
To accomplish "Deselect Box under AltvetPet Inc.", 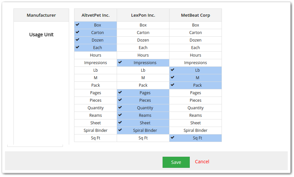I will pyautogui.click(x=95, y=25).
